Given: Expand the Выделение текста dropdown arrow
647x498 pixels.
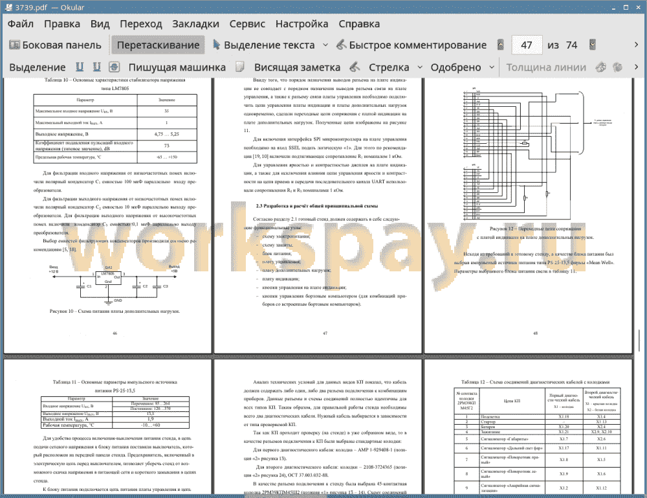Looking at the screenshot, I should (325, 45).
